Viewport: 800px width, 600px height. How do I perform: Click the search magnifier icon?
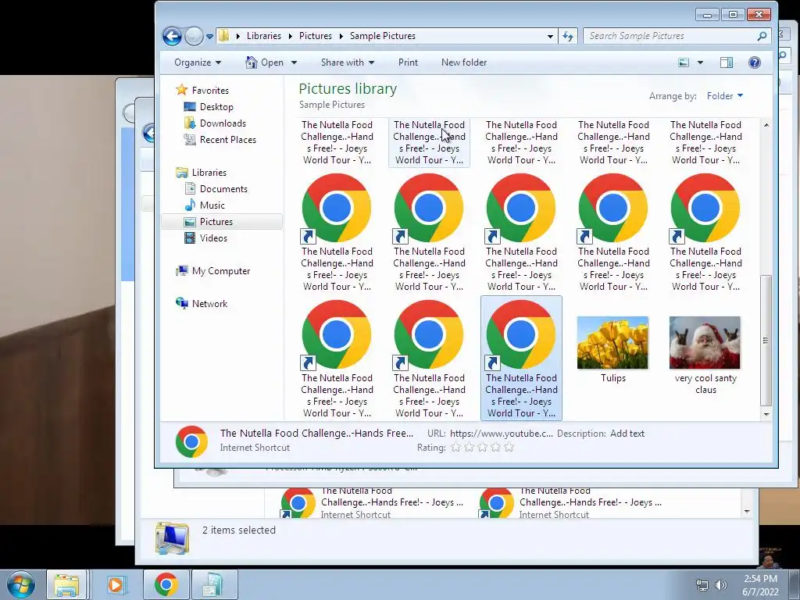coord(762,36)
